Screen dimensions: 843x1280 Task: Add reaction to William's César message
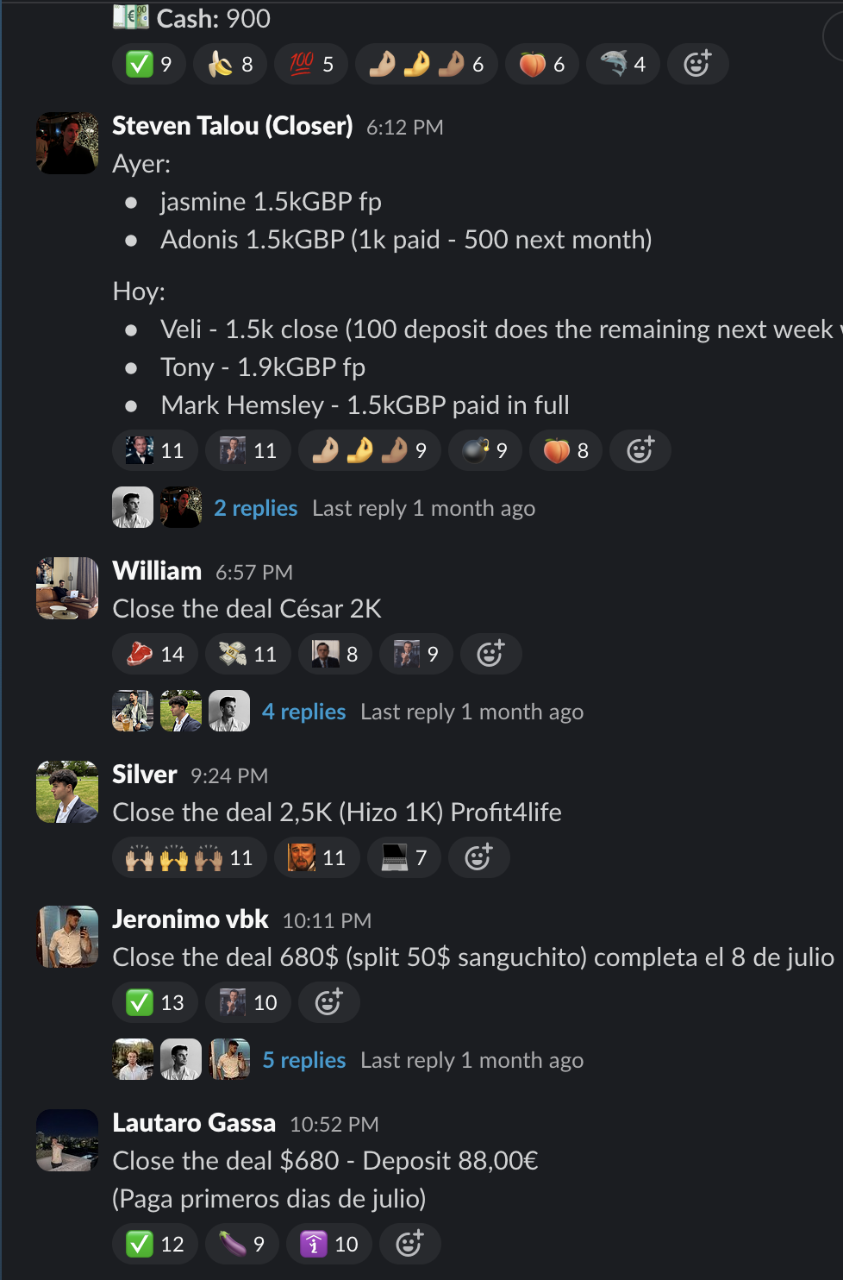[x=490, y=654]
